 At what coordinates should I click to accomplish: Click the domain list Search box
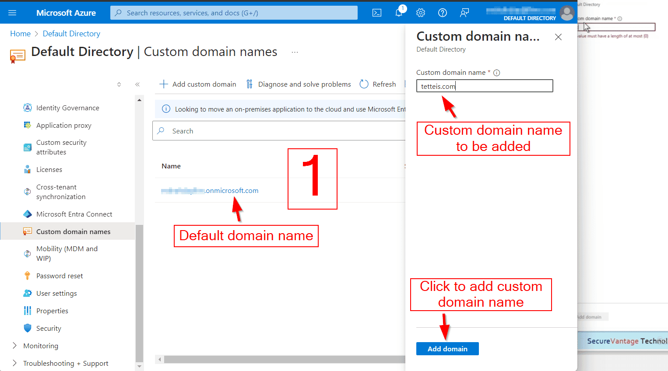click(279, 131)
